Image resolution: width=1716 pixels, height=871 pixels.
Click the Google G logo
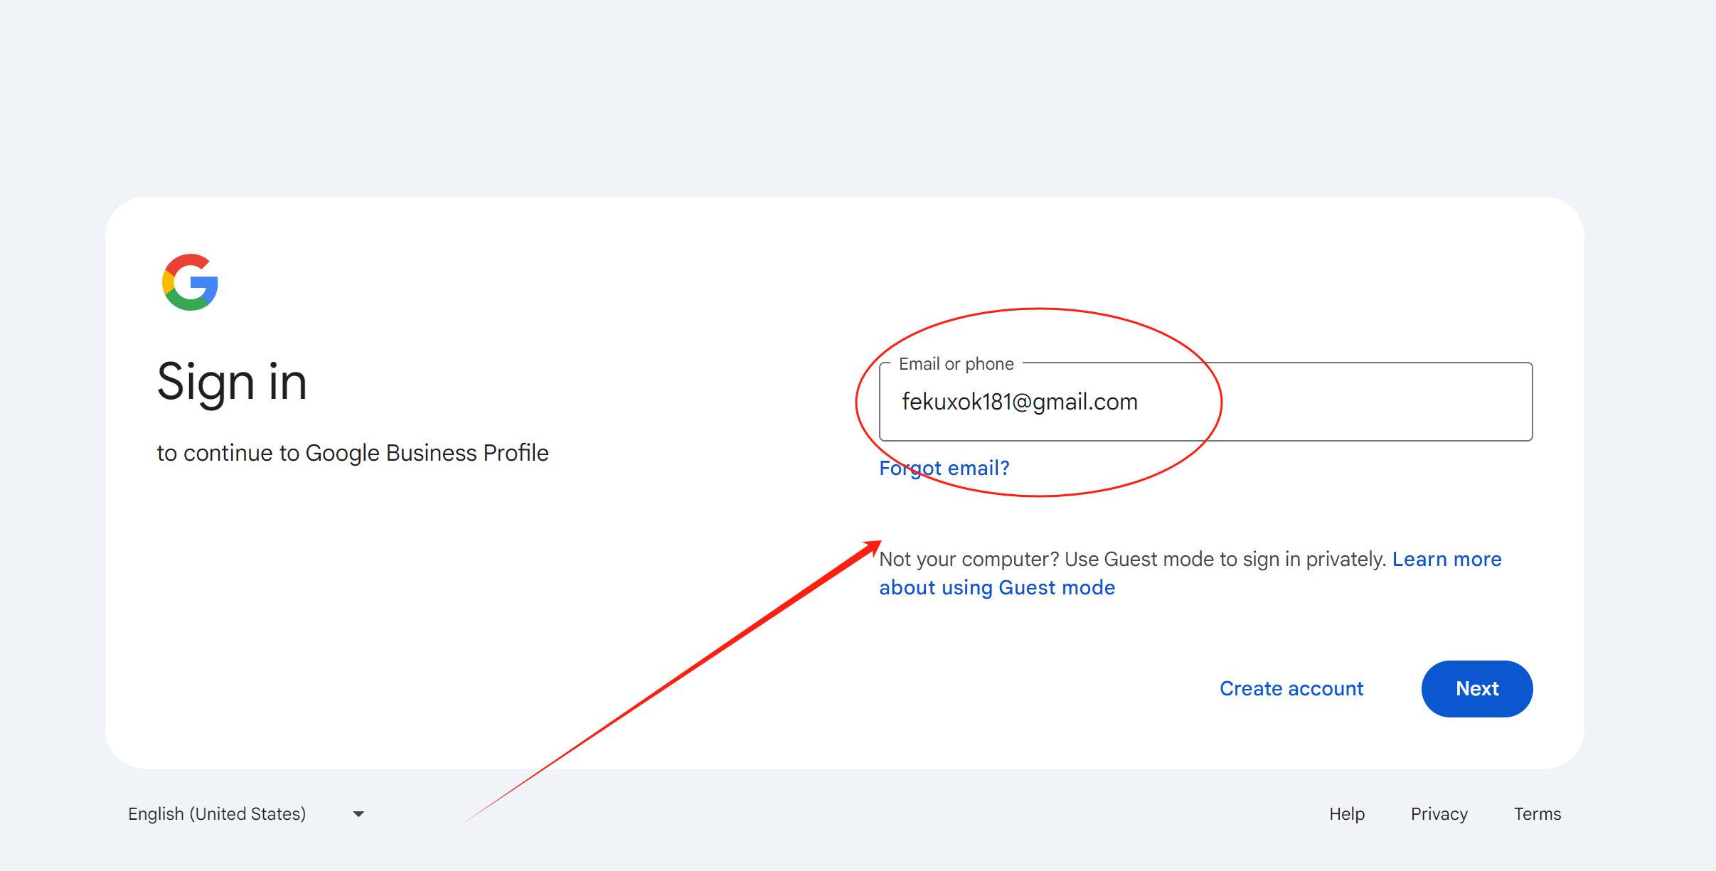[190, 282]
